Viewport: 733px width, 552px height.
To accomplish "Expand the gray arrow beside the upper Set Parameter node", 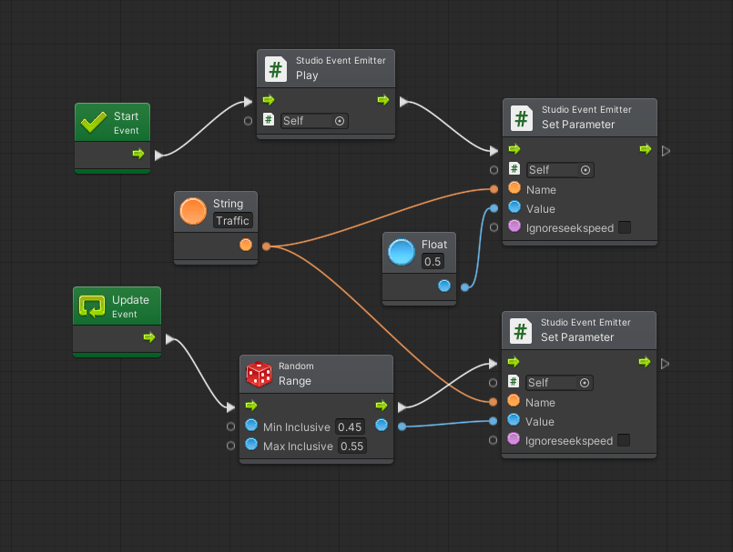I will point(666,151).
